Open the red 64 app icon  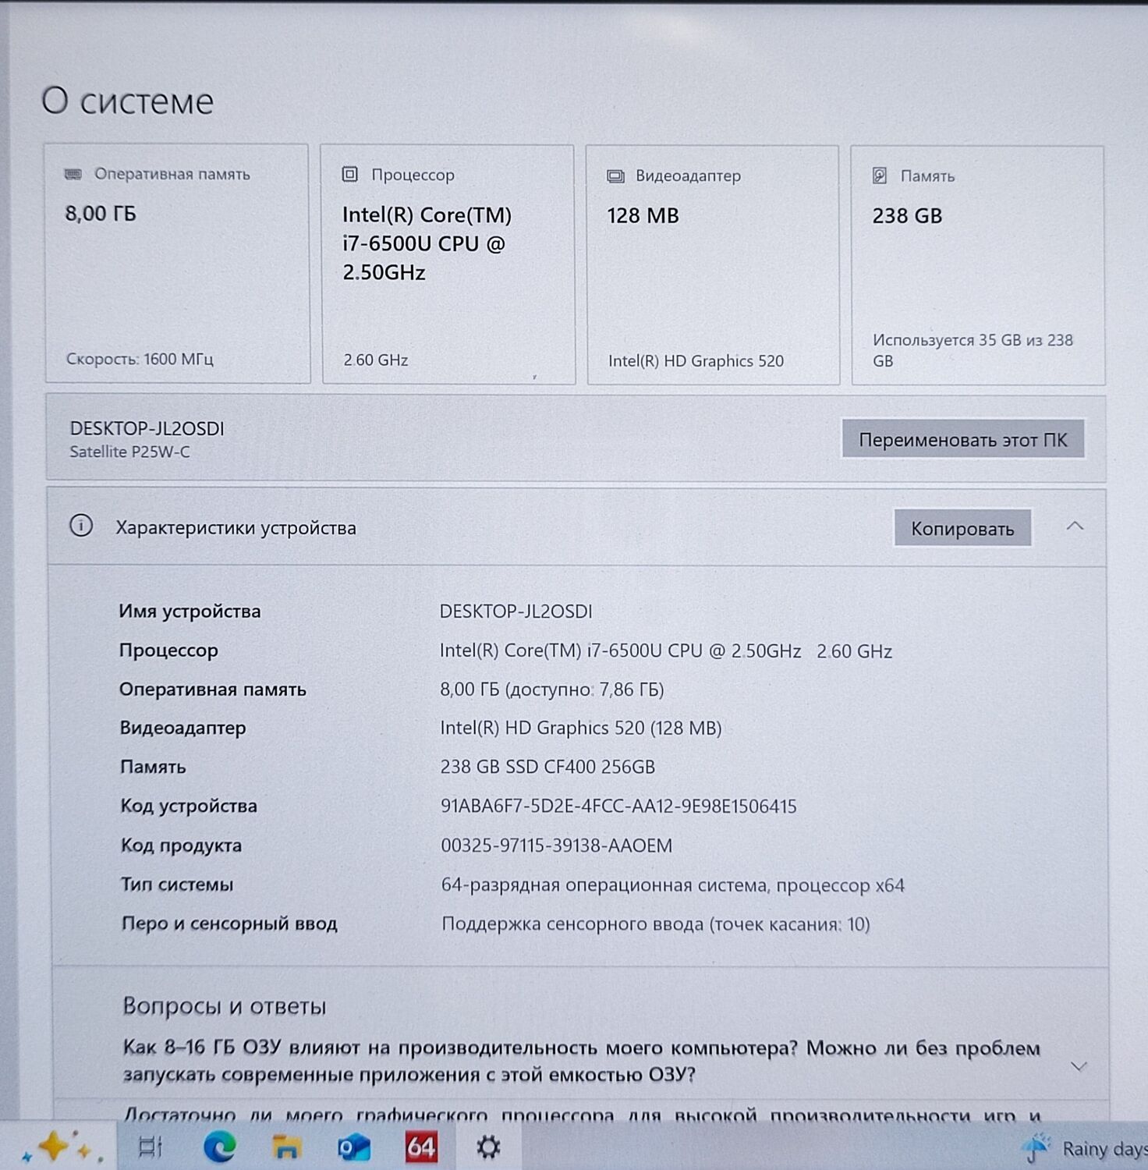click(x=421, y=1147)
